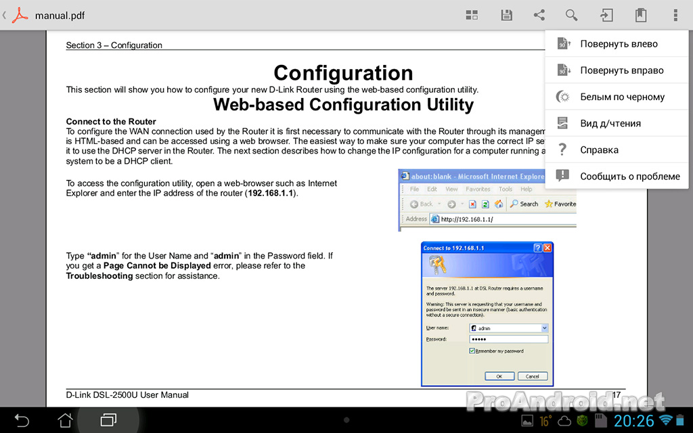Viewport: 693px width, 433px height.
Task: Tap the green Android face notification icon
Action: point(583,421)
